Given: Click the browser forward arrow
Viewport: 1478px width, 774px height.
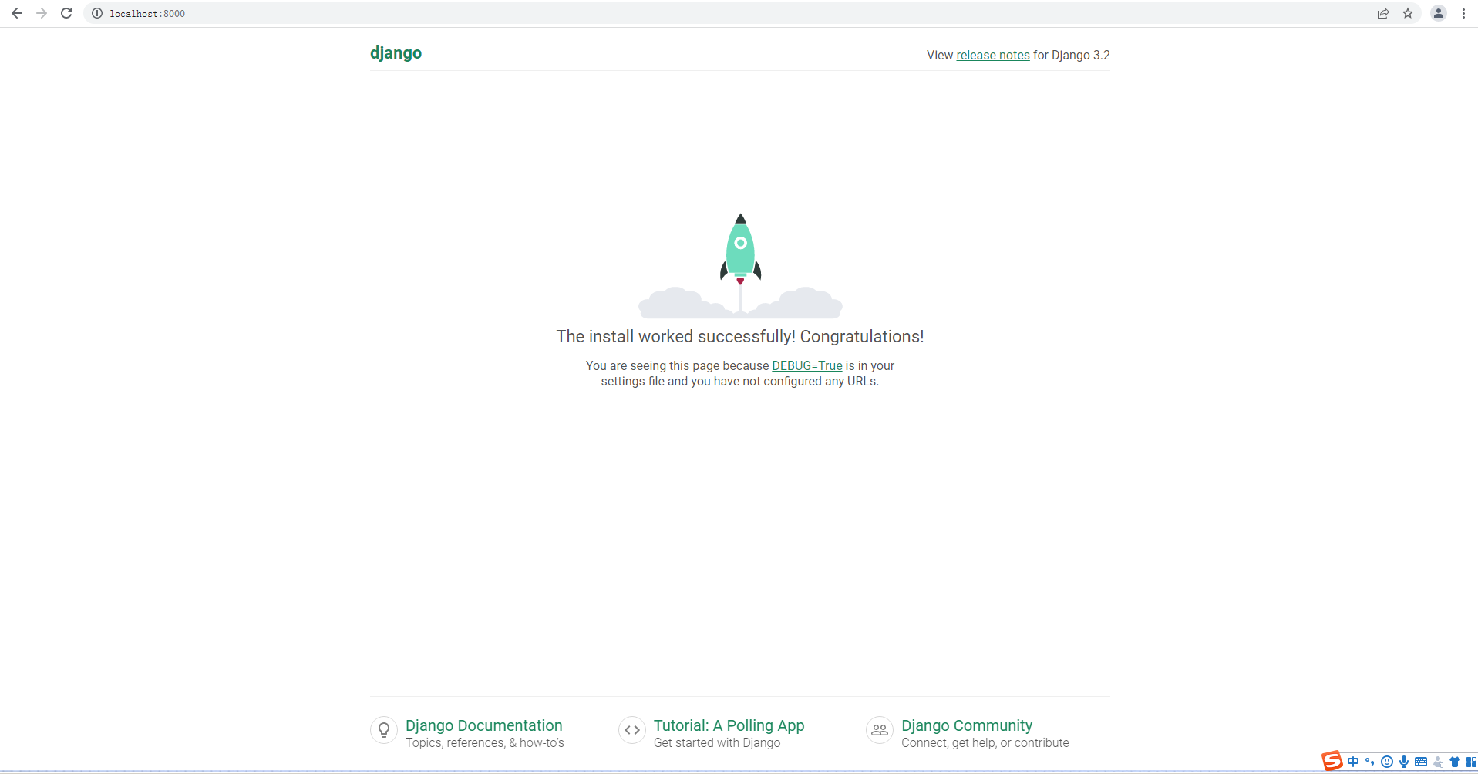Looking at the screenshot, I should (42, 13).
